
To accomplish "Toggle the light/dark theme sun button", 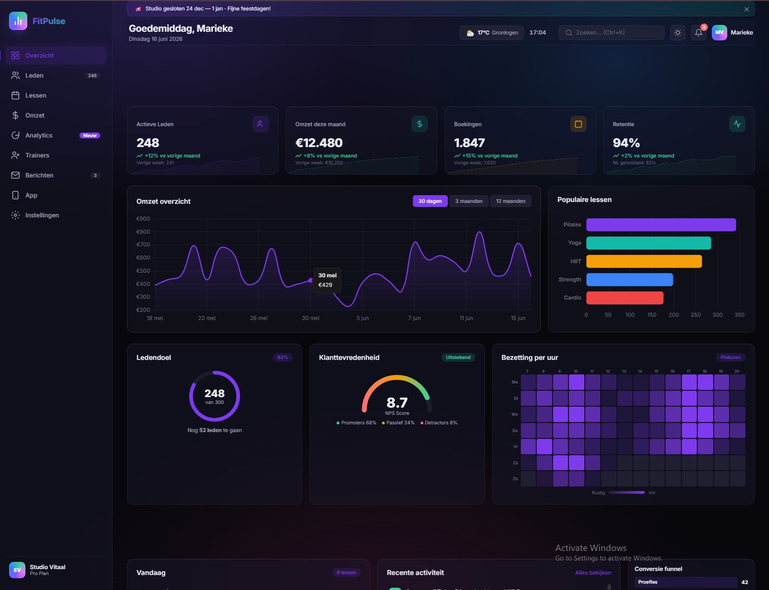I will [x=678, y=33].
